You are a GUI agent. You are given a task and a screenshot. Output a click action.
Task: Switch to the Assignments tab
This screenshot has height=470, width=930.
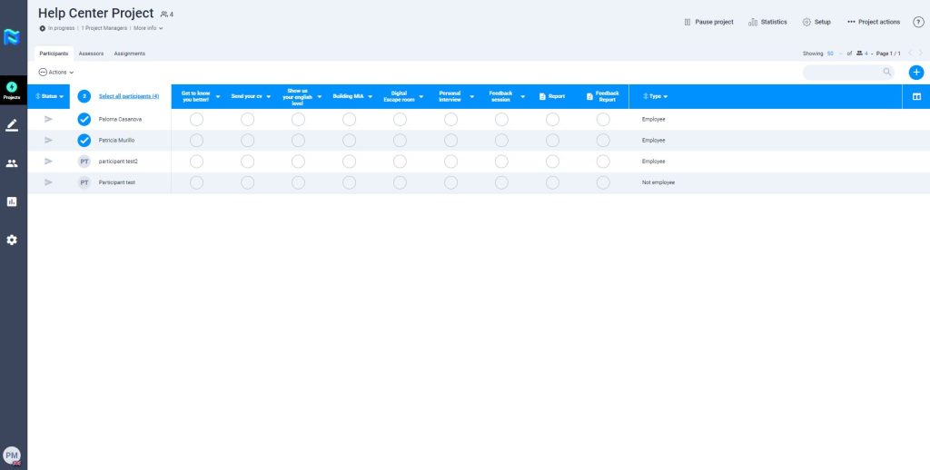click(x=129, y=54)
